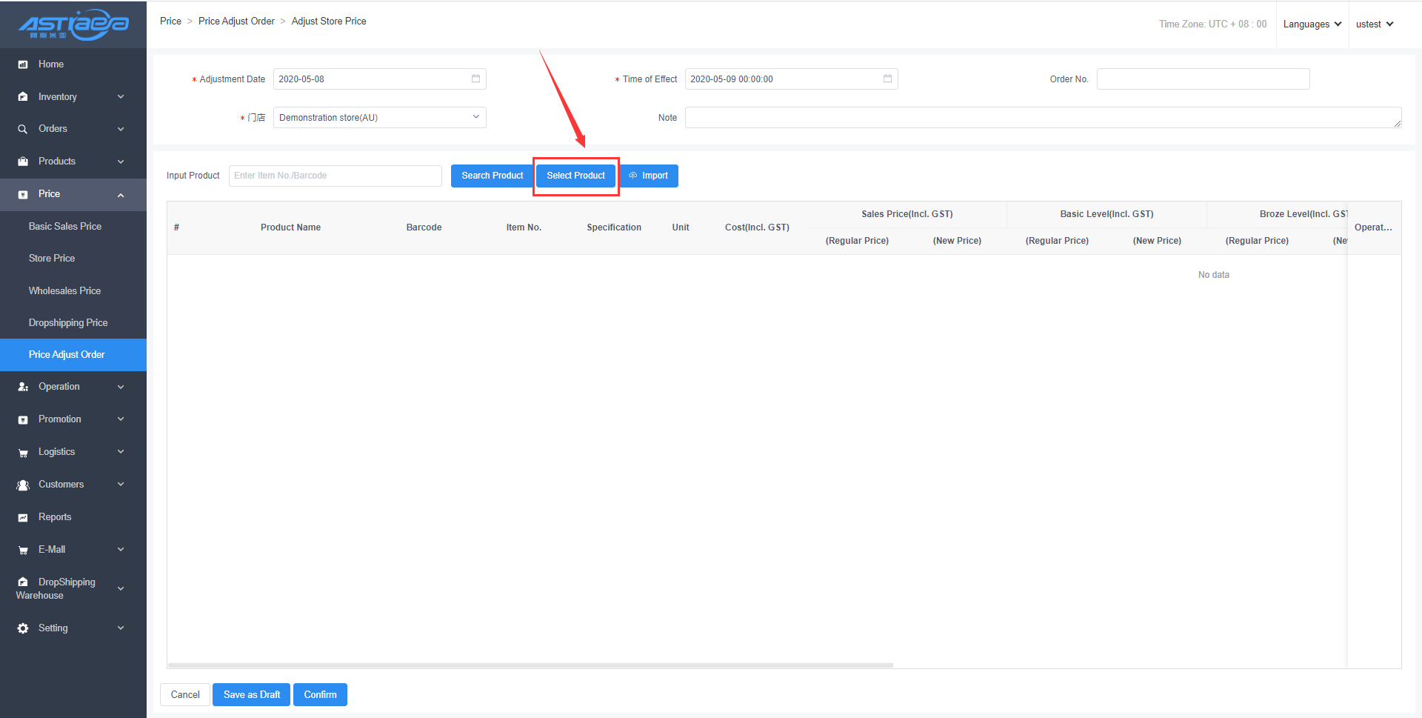Open Wholesales Price menu item
This screenshot has height=718, width=1422.
point(64,291)
